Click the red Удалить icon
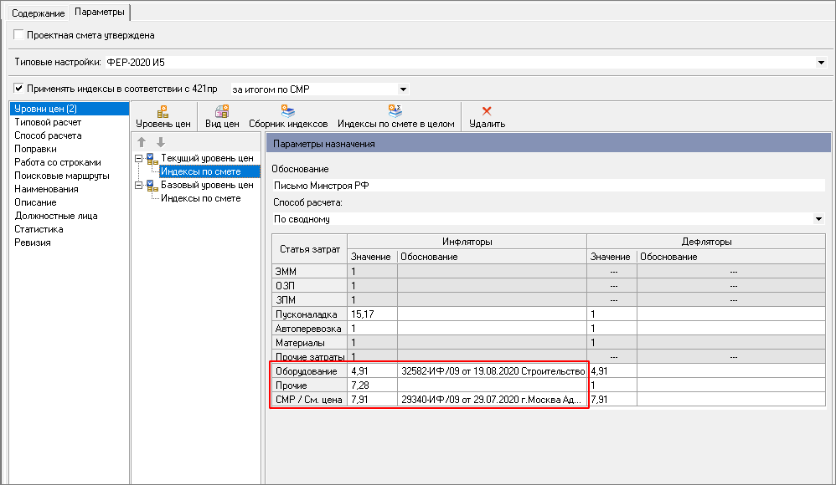This screenshot has width=836, height=485. (487, 110)
